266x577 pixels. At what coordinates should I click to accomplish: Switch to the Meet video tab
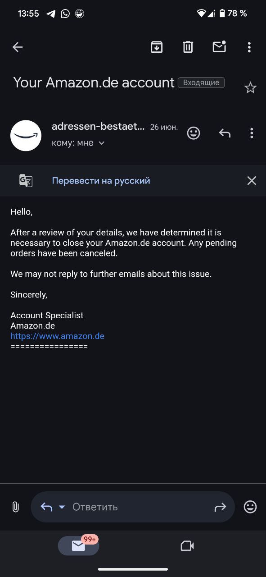click(187, 546)
